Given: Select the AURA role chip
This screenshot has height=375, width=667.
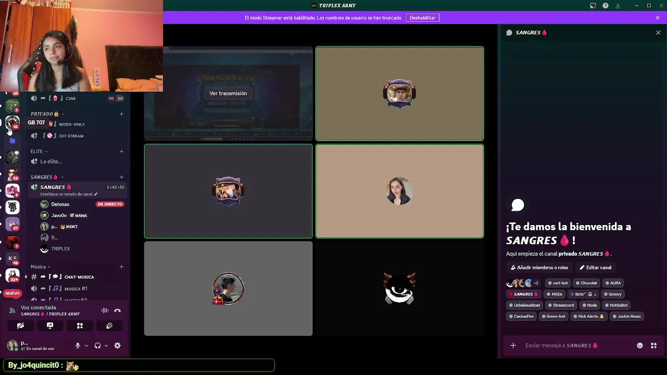Looking at the screenshot, I should point(613,283).
